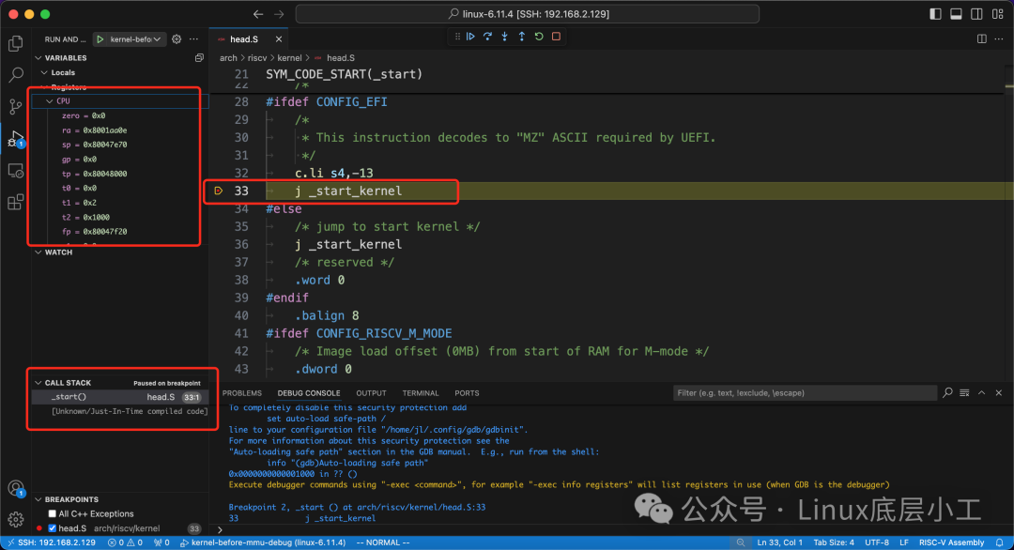Step over in debug toolbar

click(x=487, y=37)
